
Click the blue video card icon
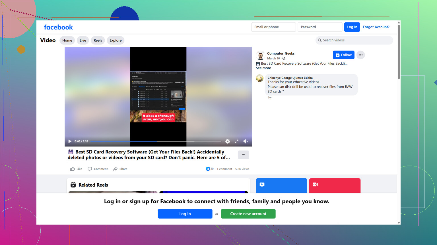[x=262, y=184]
